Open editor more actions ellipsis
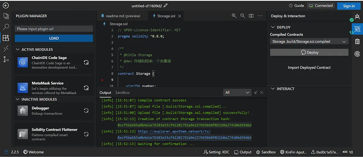Viewport: 363px width, 157px height. pos(259,16)
